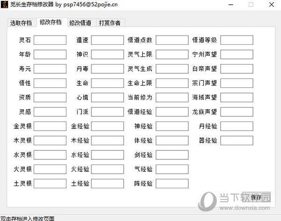Click the 悟道等级 input field
The image size is (281, 221).
tap(237, 40)
